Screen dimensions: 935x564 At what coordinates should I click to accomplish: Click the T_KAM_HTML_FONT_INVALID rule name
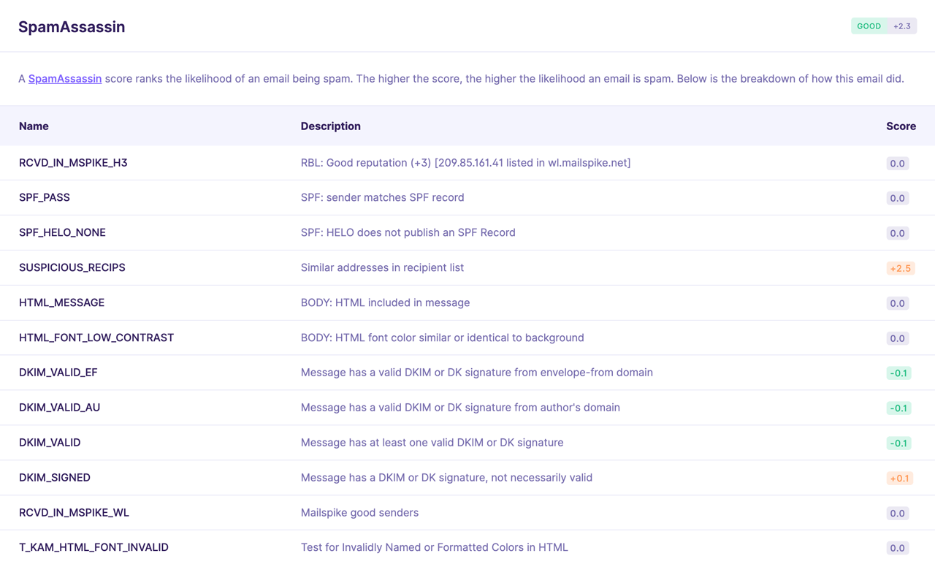point(93,546)
